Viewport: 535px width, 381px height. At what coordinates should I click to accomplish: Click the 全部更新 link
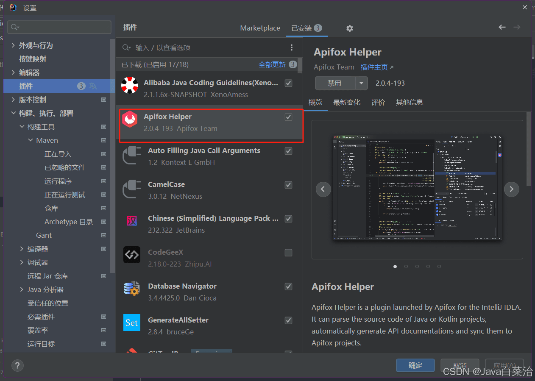tap(272, 64)
